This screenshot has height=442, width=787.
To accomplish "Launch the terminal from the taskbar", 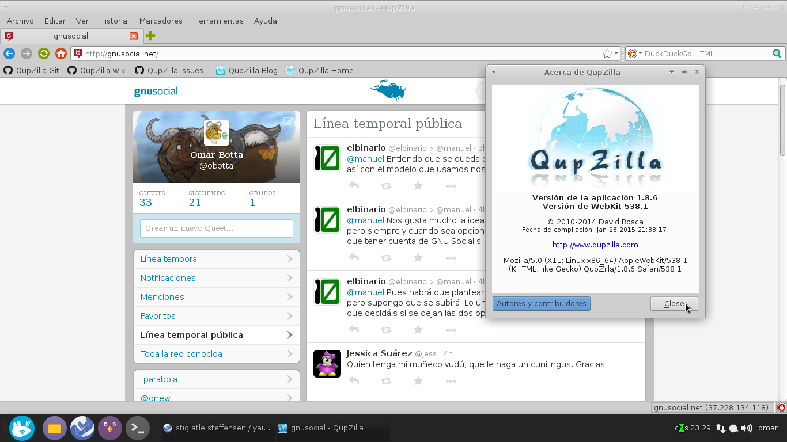I will [x=138, y=428].
